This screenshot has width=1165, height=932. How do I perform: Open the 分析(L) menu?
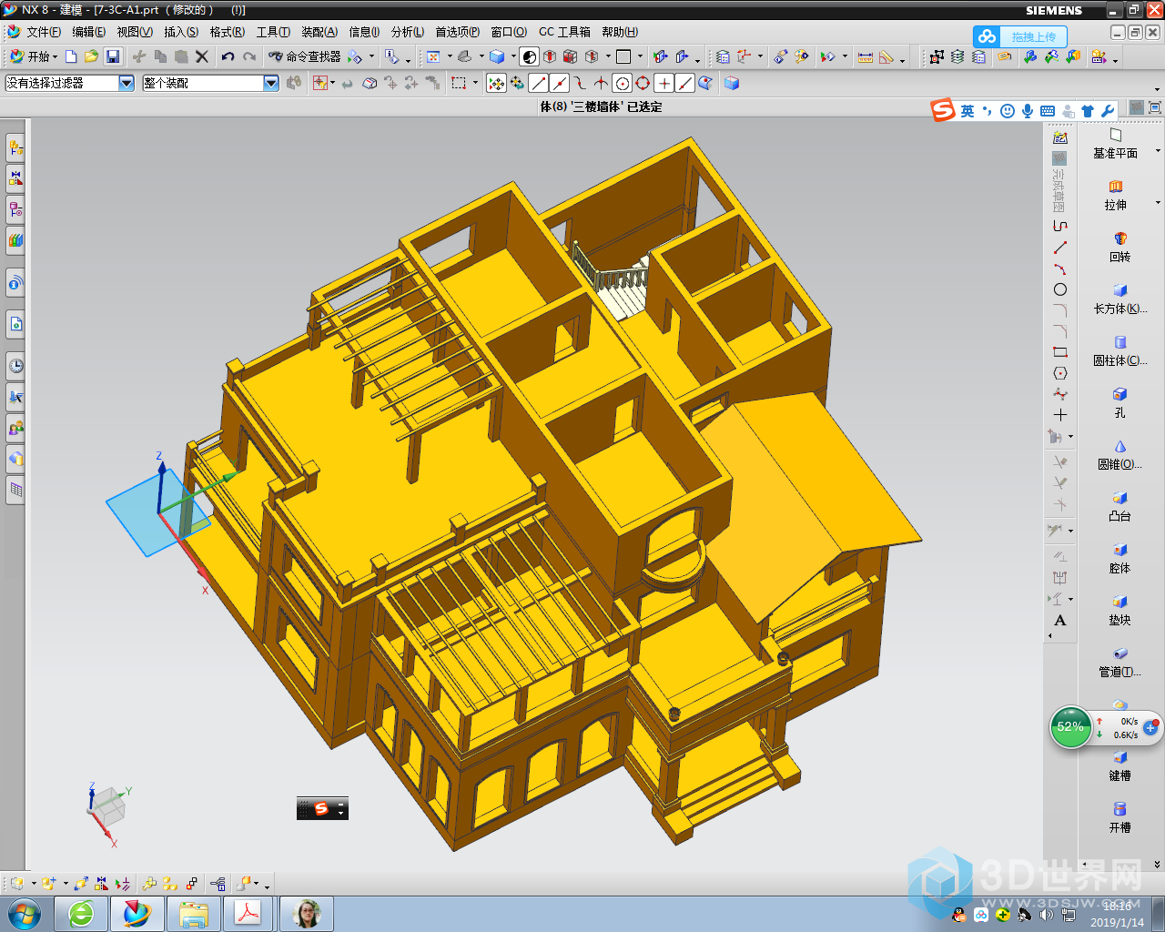(407, 32)
